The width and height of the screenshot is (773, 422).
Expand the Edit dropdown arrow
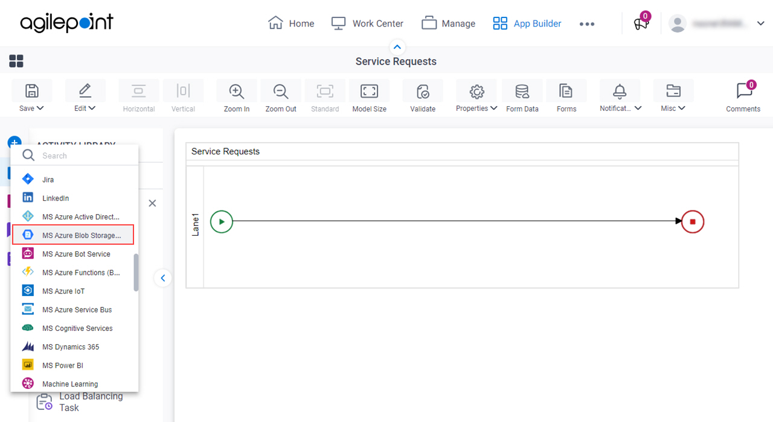92,109
